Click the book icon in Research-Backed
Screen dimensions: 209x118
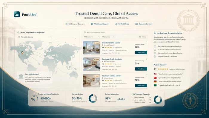point(137,24)
